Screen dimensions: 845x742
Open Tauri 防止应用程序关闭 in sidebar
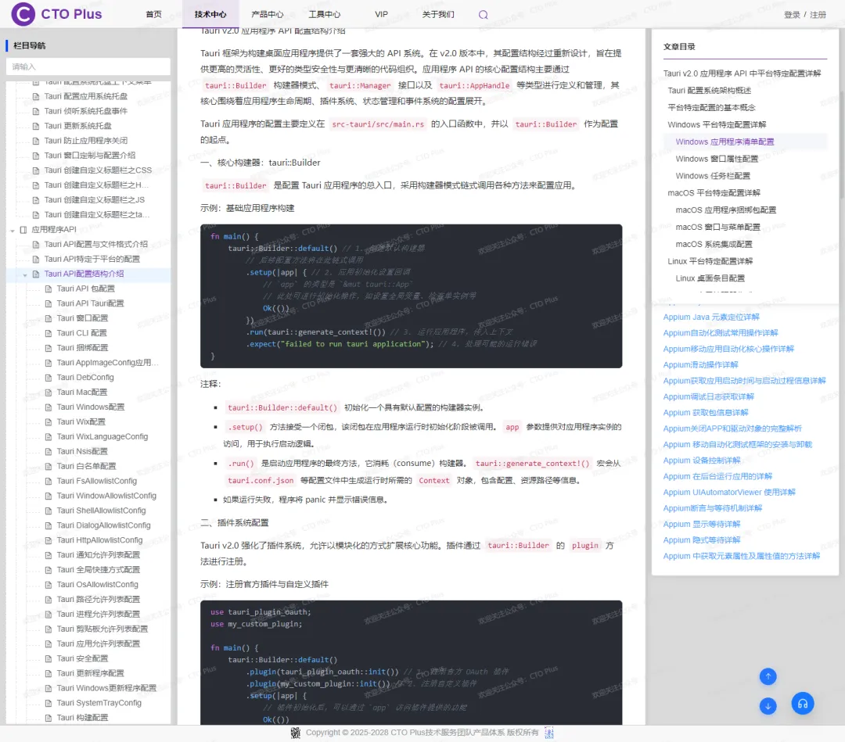click(x=86, y=141)
